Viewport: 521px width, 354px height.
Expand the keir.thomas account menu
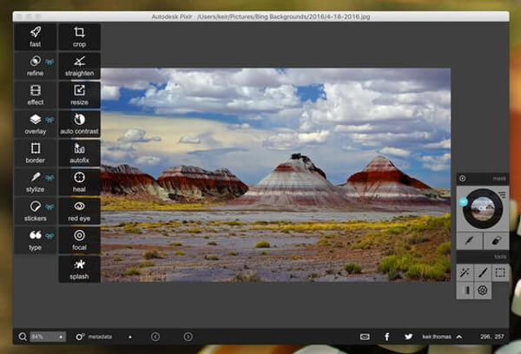pyautogui.click(x=459, y=336)
